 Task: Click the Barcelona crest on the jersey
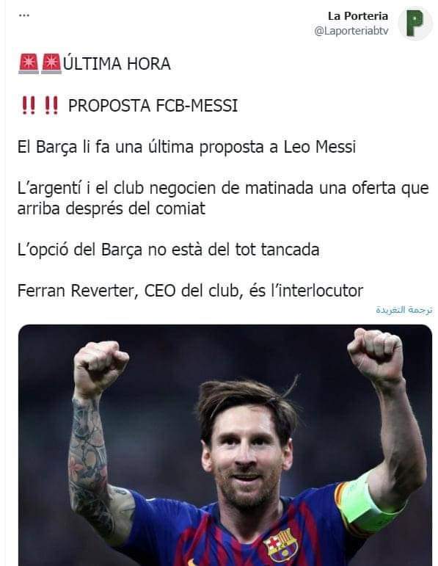280,545
